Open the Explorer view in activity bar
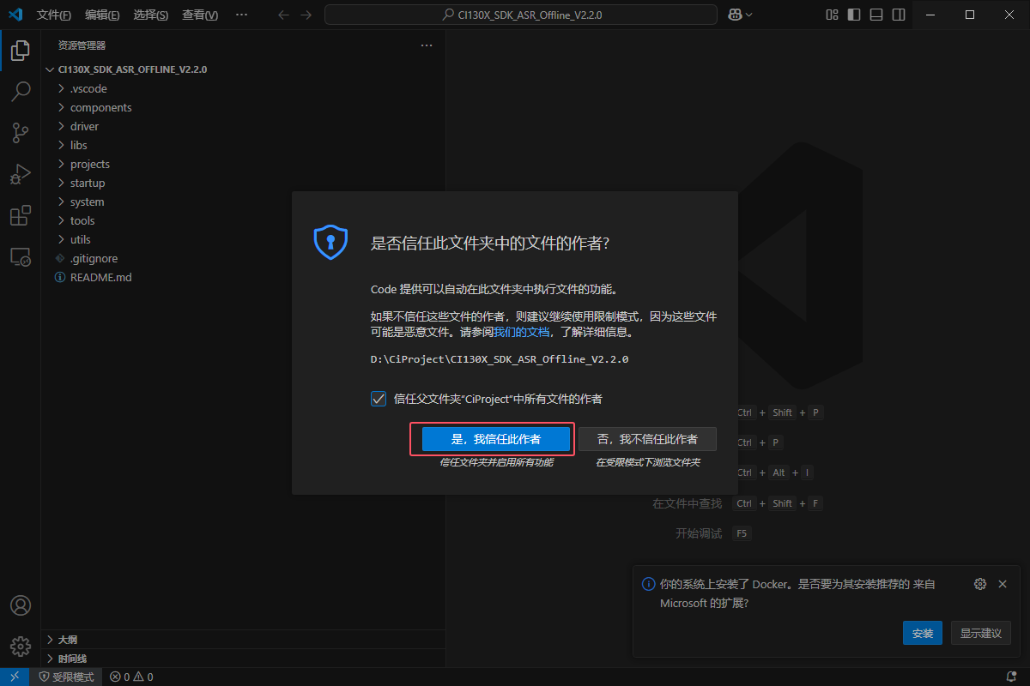Image resolution: width=1030 pixels, height=686 pixels. click(21, 50)
